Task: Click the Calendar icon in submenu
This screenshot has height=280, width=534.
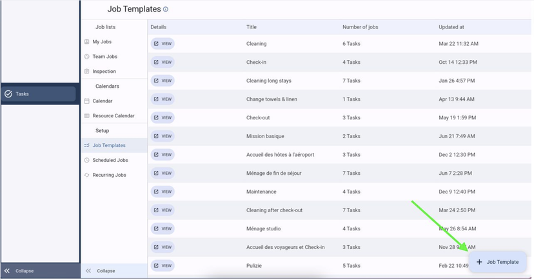Action: pos(86,101)
